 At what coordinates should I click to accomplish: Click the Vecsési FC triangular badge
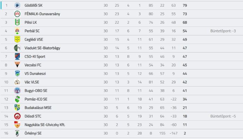click(x=17, y=65)
